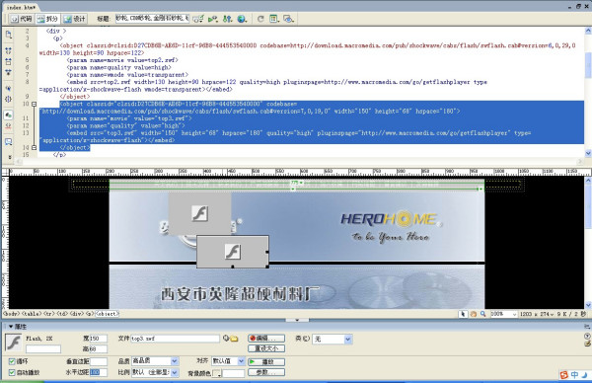Viewport: 592px width, 383px height.
Task: Choose the Select pointer tool in status bar
Action: point(463,314)
